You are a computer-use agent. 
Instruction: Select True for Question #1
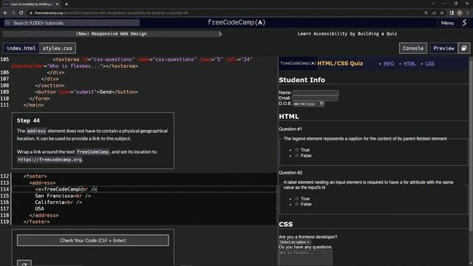pyautogui.click(x=297, y=149)
